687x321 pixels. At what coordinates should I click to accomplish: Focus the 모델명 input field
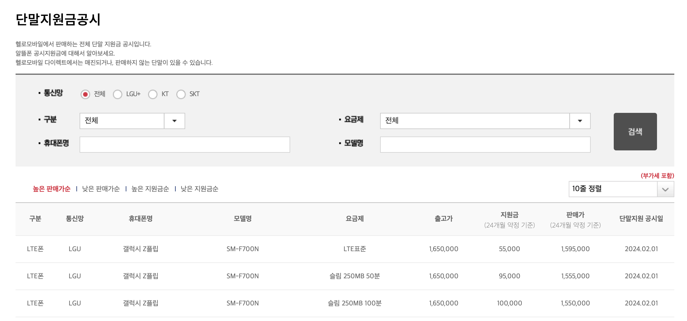(485, 145)
